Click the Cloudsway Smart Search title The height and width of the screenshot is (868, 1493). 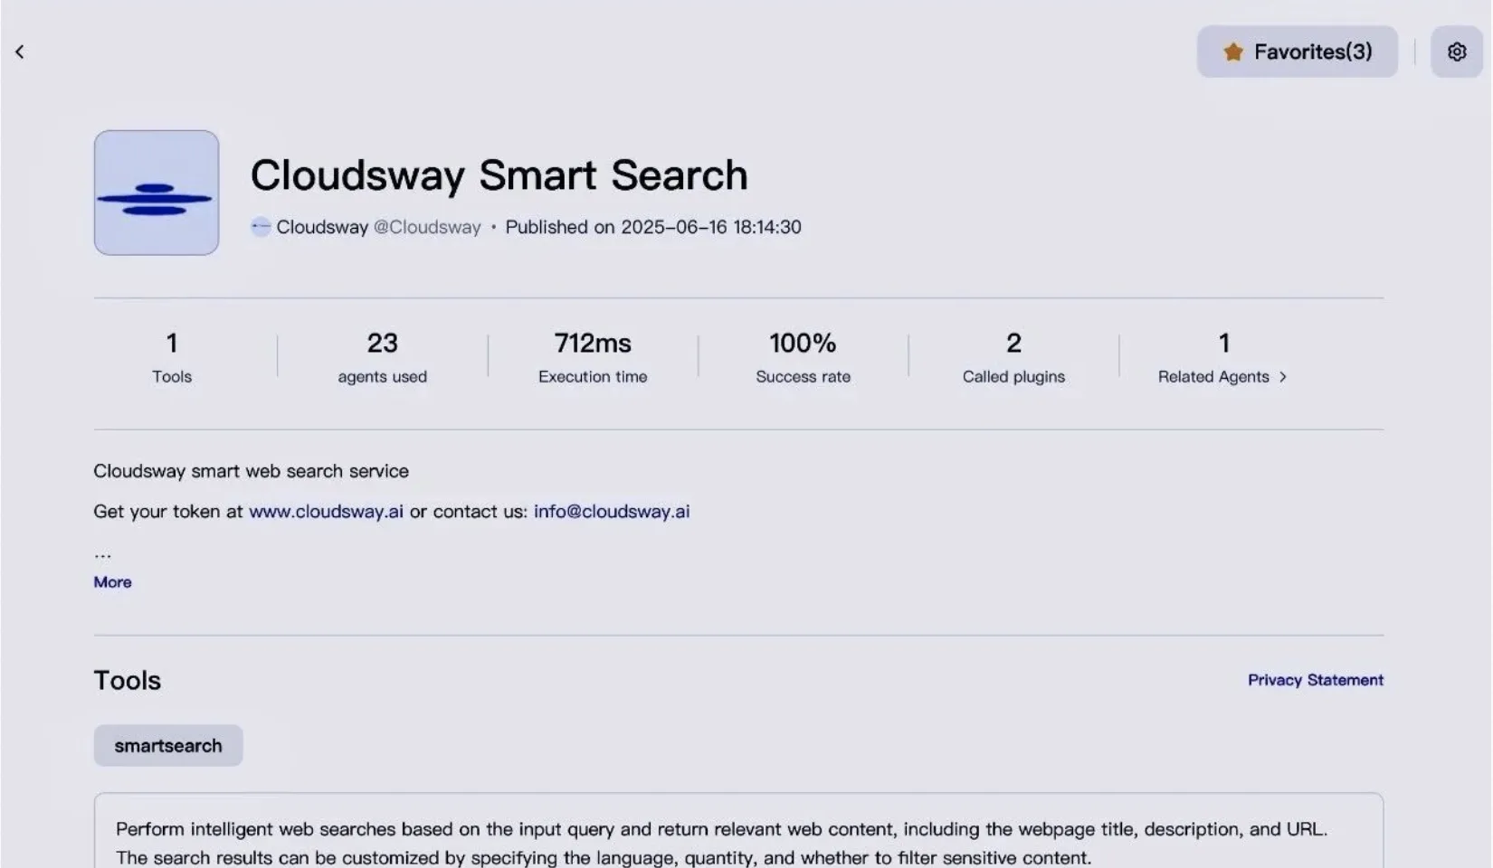(499, 175)
